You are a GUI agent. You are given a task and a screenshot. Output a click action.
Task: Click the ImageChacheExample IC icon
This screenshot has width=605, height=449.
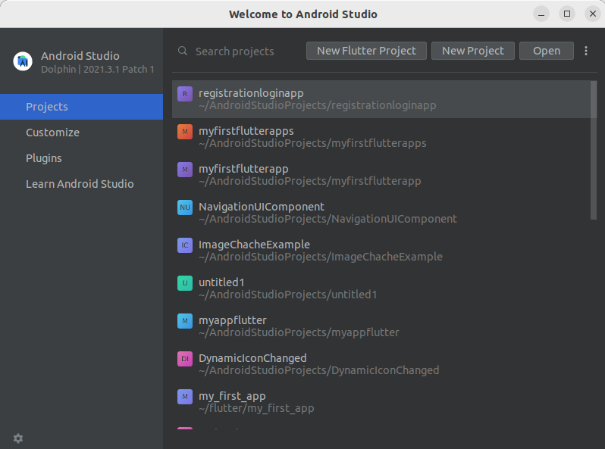point(184,245)
